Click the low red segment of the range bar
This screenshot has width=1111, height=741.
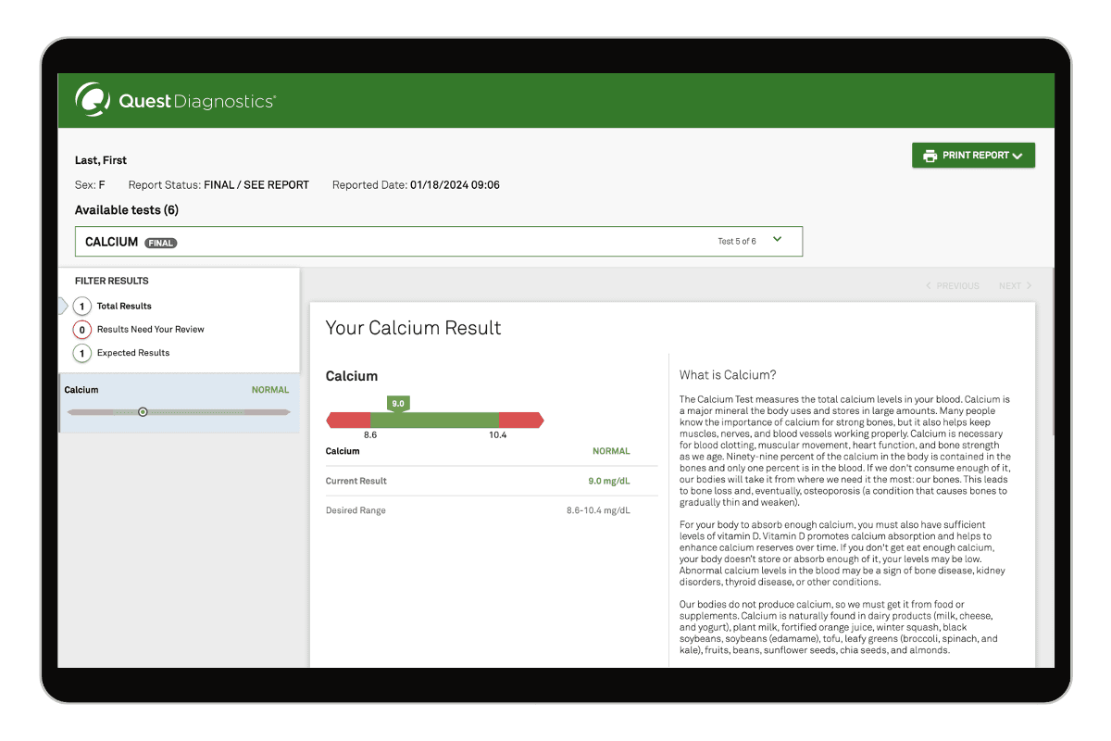tap(349, 421)
